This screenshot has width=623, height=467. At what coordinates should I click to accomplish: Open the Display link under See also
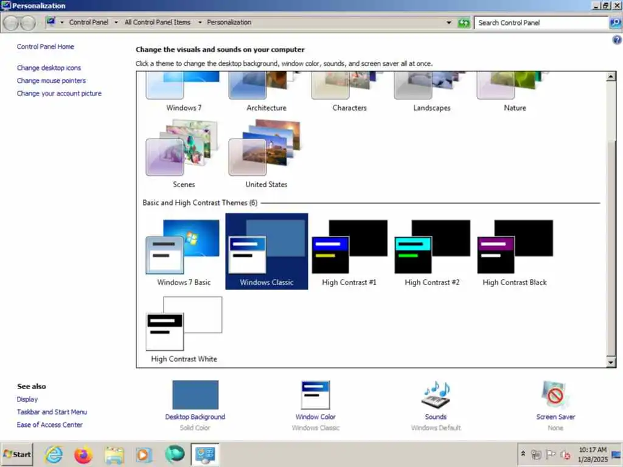click(x=27, y=399)
